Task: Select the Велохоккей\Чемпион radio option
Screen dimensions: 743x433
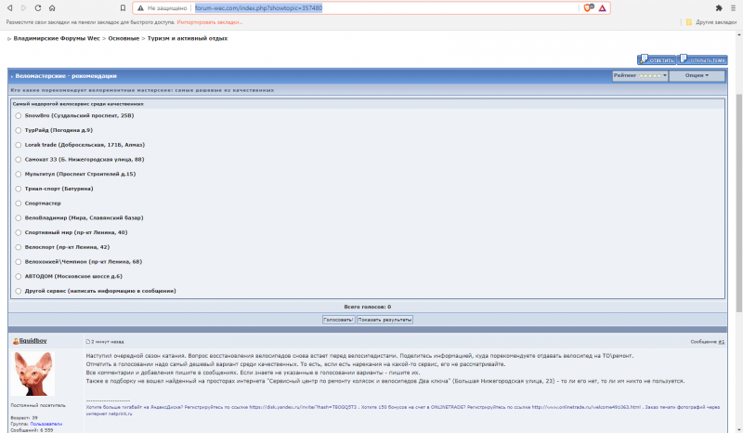Action: pyautogui.click(x=19, y=262)
